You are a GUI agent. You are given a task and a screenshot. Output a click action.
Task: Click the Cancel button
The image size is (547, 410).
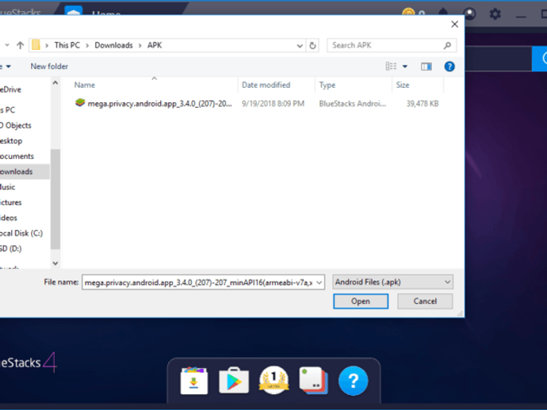pos(425,301)
